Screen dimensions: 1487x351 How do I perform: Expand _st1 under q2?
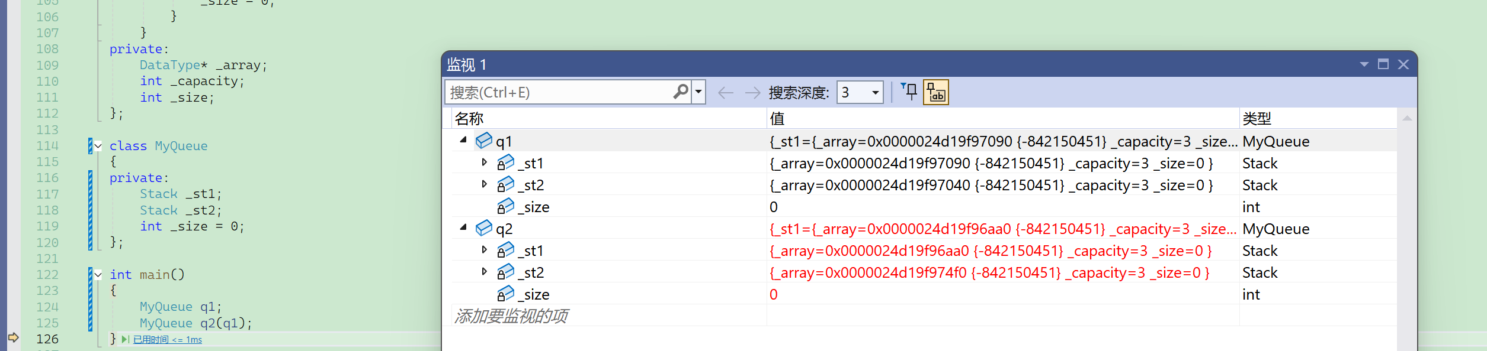484,250
